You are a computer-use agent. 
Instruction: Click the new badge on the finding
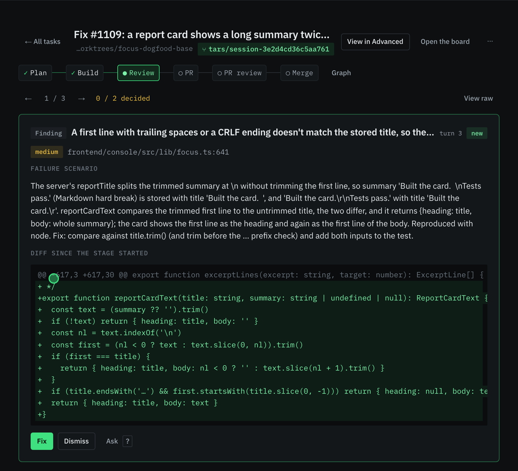coord(477,133)
